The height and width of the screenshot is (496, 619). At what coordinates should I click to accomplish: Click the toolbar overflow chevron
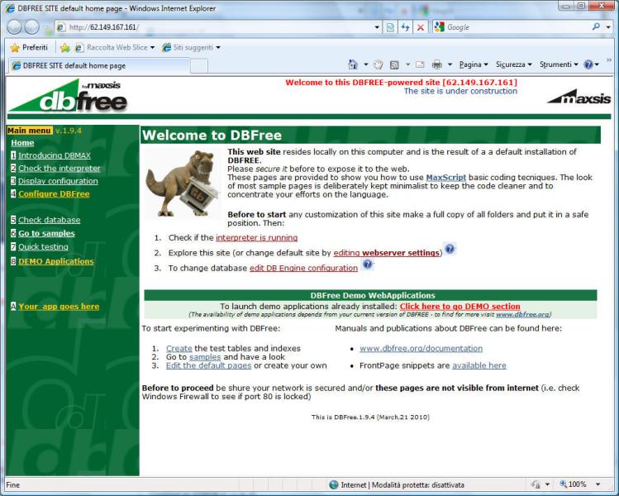pos(609,60)
